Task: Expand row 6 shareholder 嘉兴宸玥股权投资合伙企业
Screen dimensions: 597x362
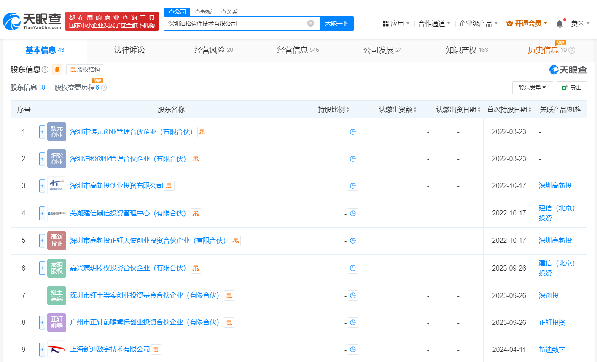Action: pyautogui.click(x=42, y=268)
